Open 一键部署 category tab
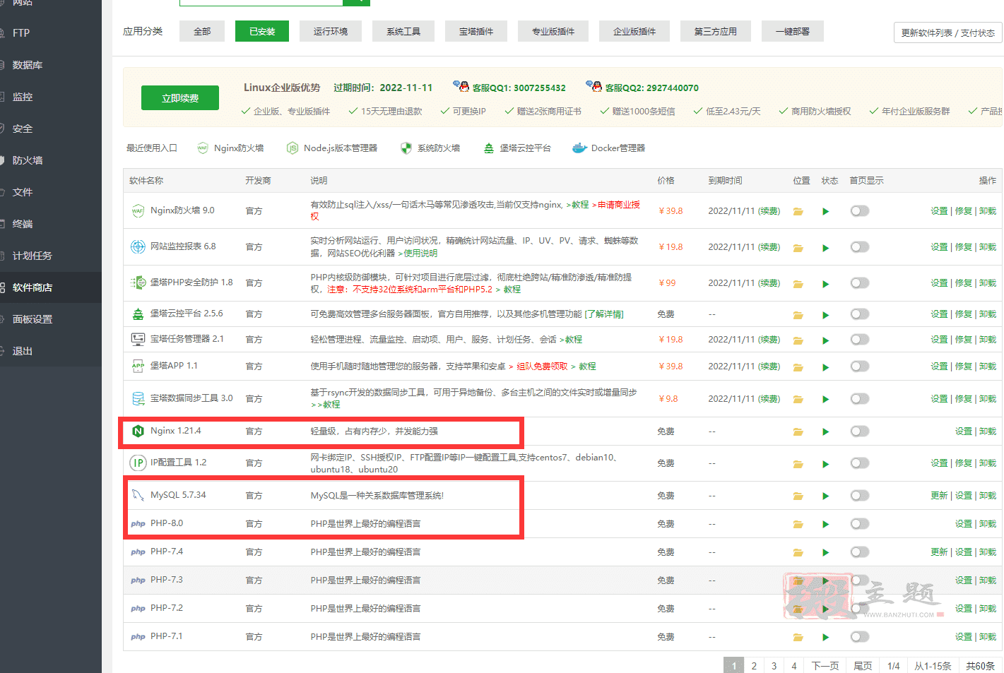Screen dimensions: 1004x673 pyautogui.click(x=793, y=31)
